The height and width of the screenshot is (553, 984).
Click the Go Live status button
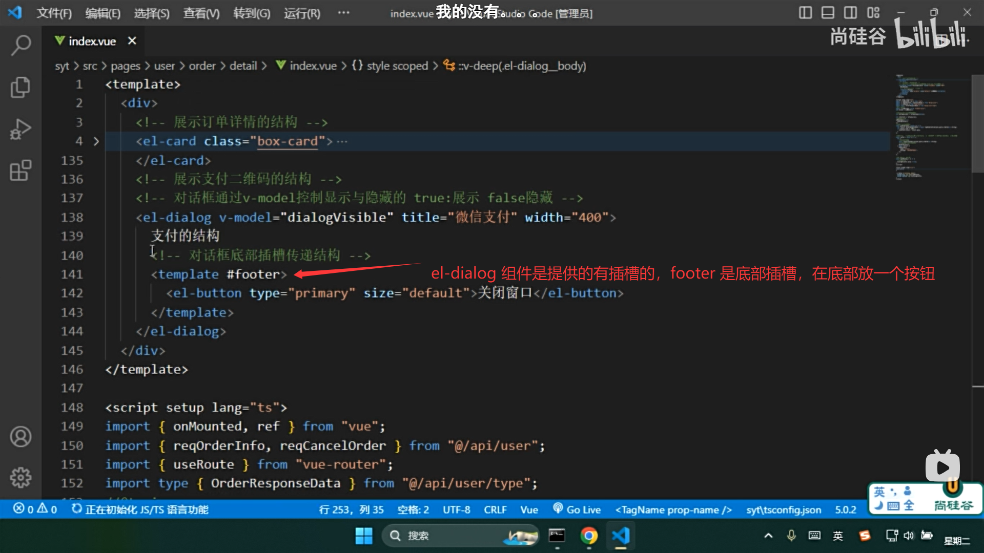pos(577,509)
